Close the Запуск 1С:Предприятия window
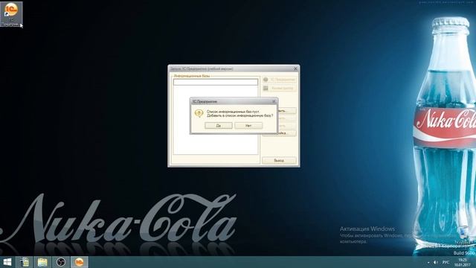476x268 pixels. pyautogui.click(x=296, y=68)
